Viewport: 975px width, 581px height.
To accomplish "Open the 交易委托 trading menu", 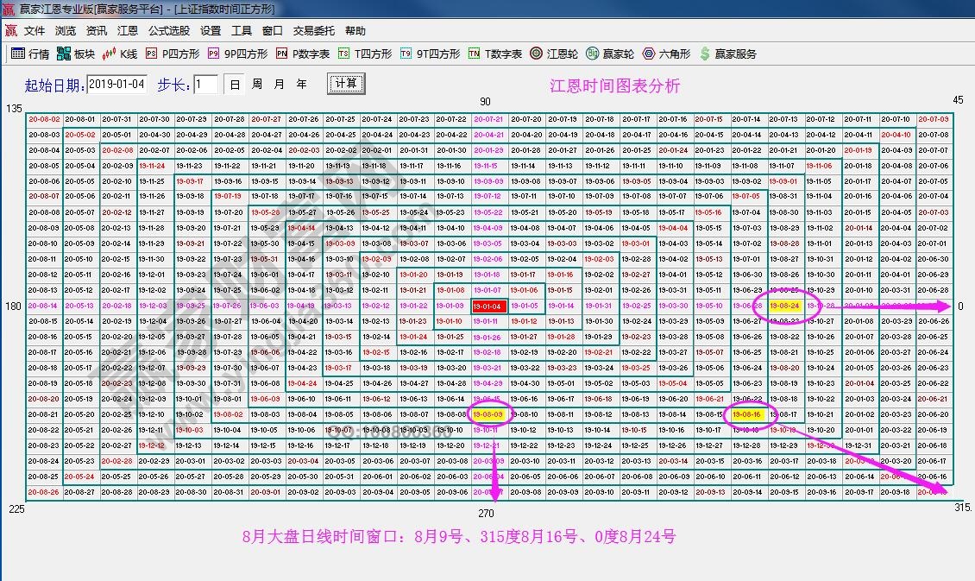I will click(x=314, y=29).
